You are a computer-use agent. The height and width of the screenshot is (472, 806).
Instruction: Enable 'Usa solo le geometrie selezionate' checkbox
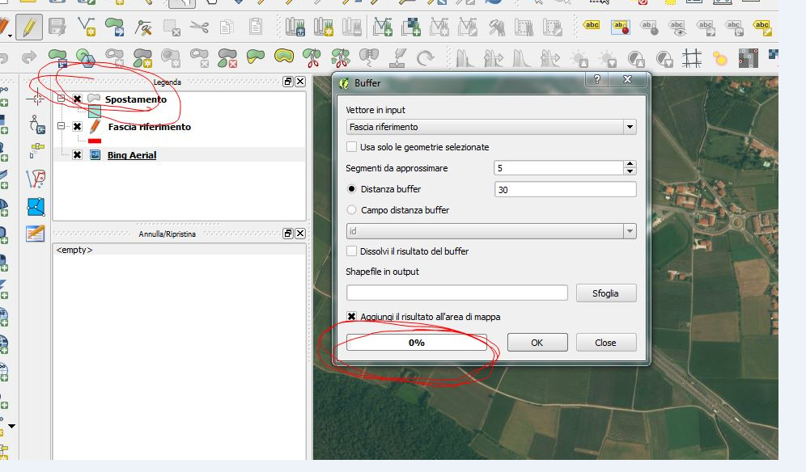click(351, 147)
